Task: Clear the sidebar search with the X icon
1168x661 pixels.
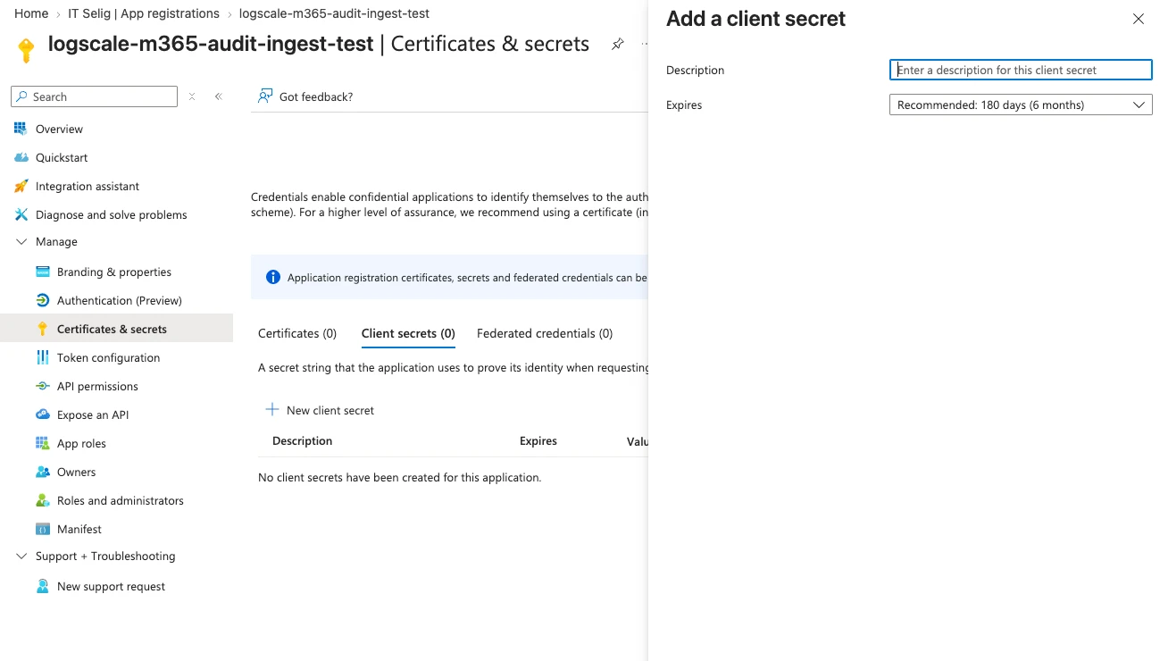Action: [x=191, y=96]
